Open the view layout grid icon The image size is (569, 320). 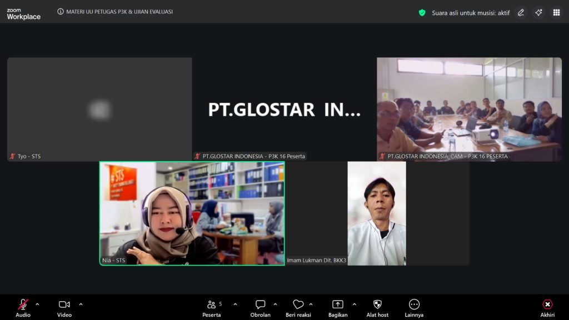click(556, 12)
